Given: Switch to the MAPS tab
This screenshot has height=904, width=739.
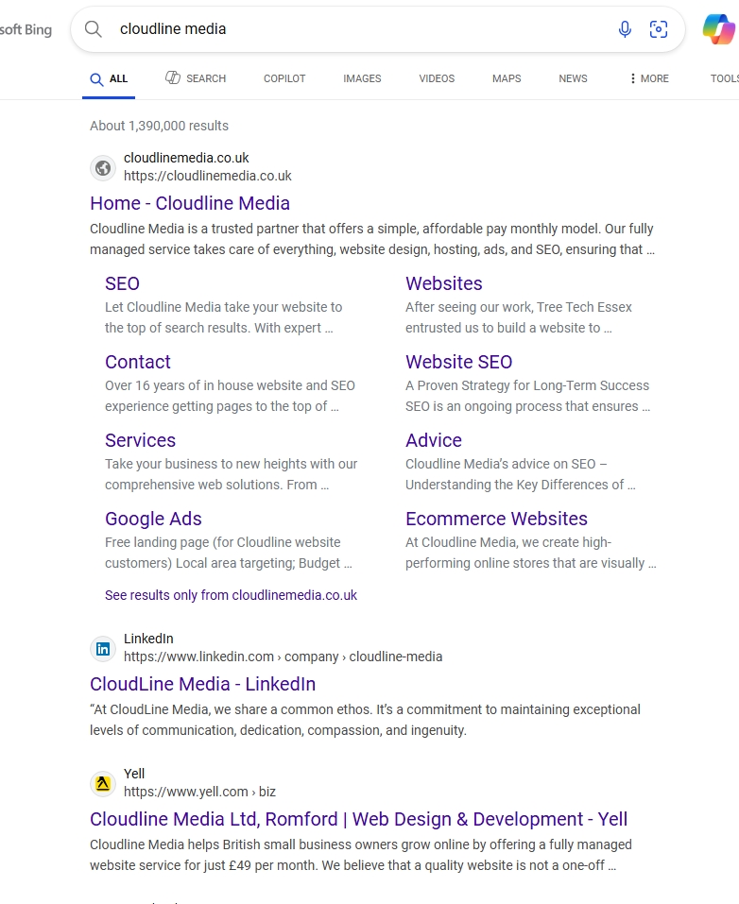Looking at the screenshot, I should pos(507,78).
